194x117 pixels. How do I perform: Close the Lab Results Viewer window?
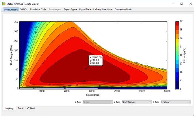click(x=190, y=4)
